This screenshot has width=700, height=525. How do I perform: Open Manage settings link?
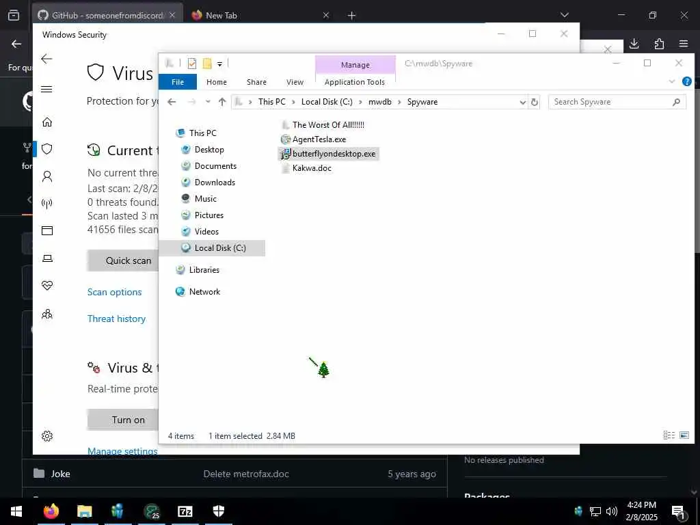(x=122, y=451)
